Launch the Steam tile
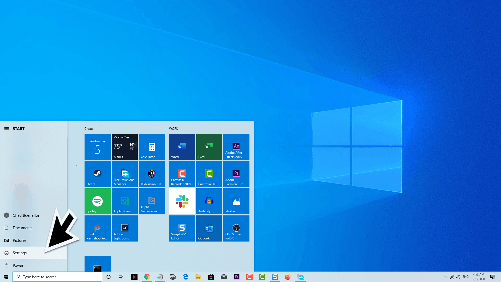Viewport: 501px width, 282px height. [97, 174]
